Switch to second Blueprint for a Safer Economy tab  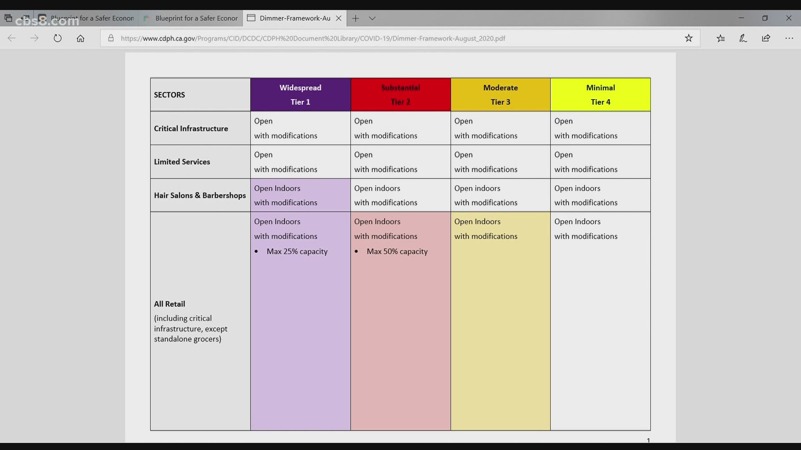tap(190, 18)
